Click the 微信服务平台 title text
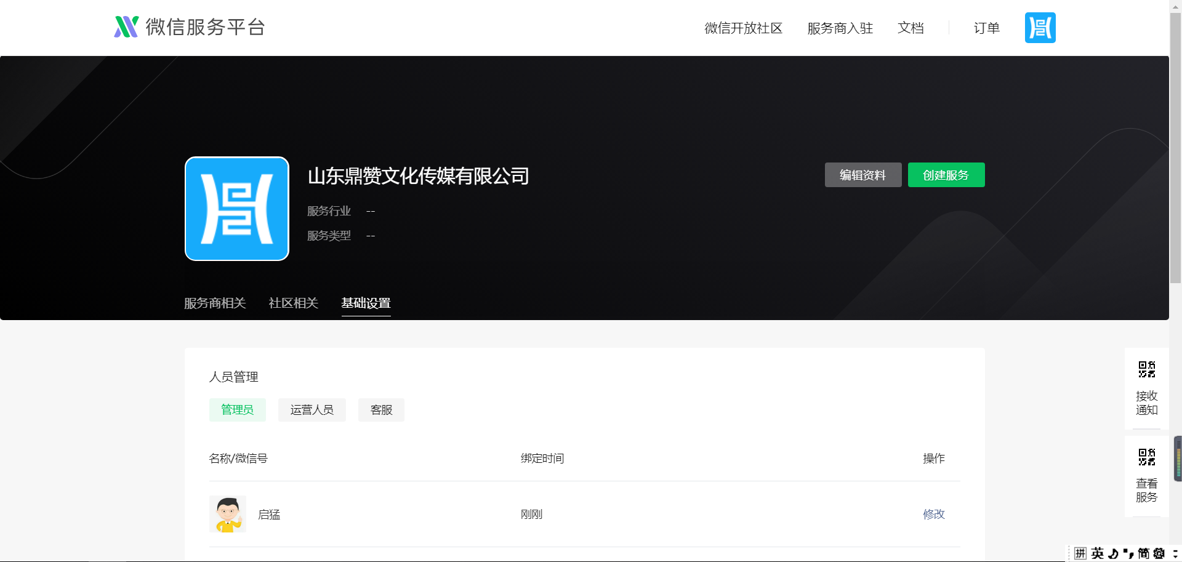This screenshot has height=562, width=1182. [205, 27]
